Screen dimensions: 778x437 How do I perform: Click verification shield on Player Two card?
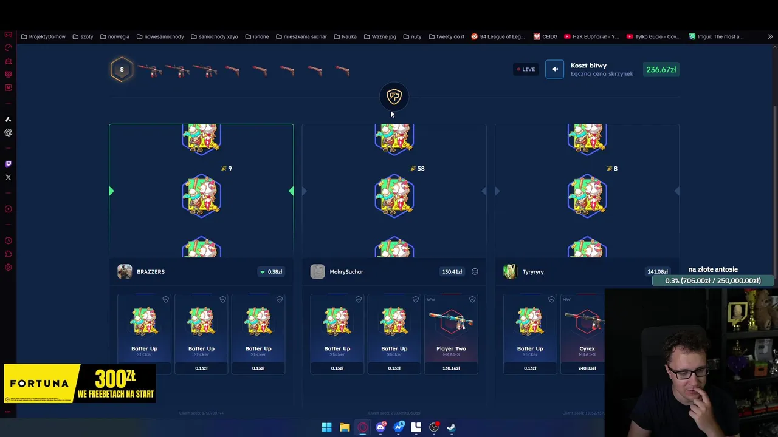(x=472, y=299)
